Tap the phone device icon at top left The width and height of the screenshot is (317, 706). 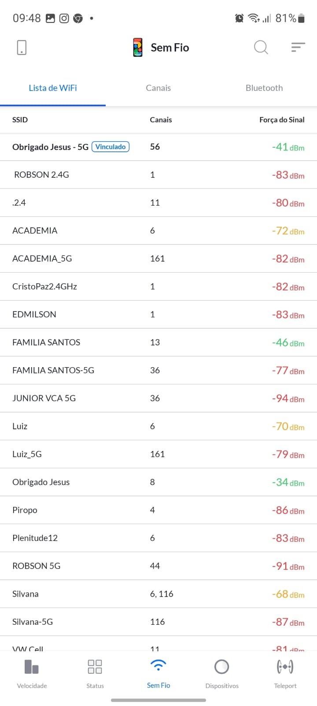22,47
